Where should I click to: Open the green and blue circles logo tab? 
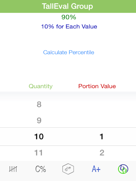(x=123, y=169)
